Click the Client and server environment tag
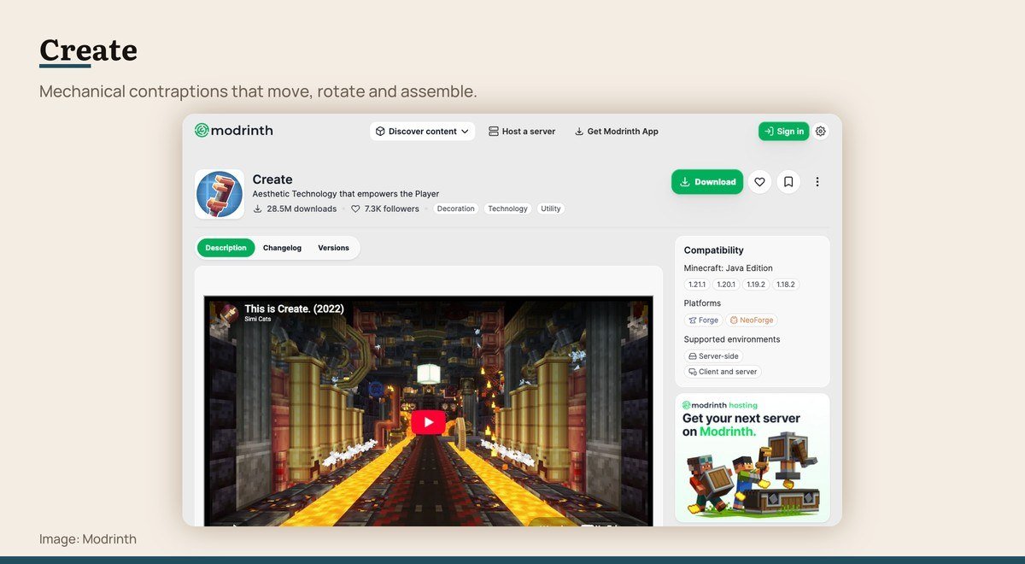This screenshot has height=564, width=1025. pos(723,372)
